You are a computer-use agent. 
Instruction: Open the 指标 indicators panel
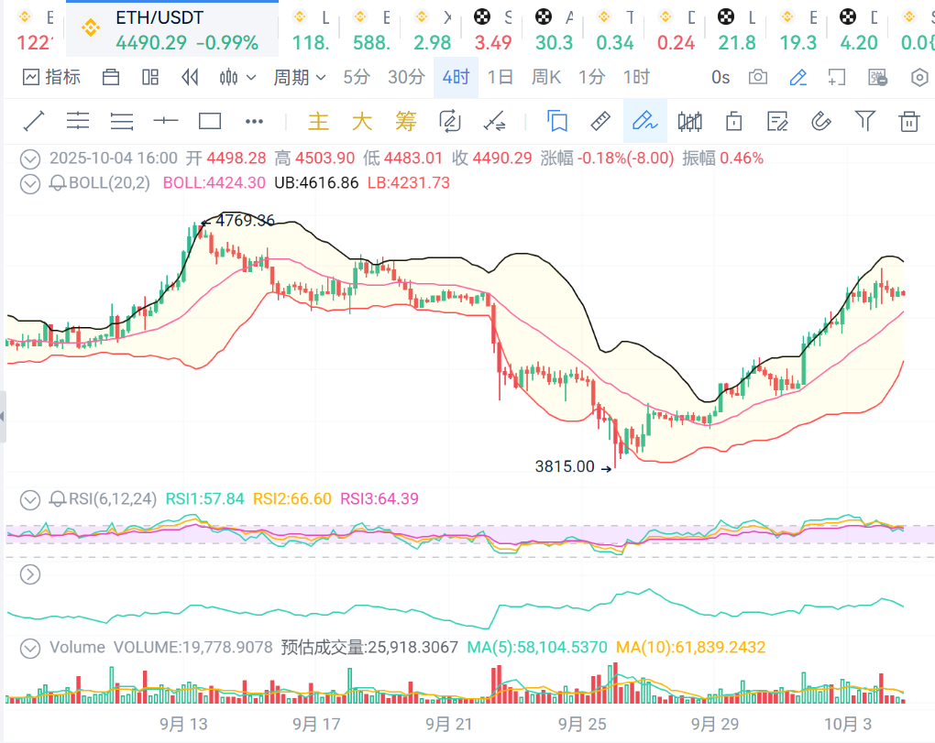coord(51,78)
